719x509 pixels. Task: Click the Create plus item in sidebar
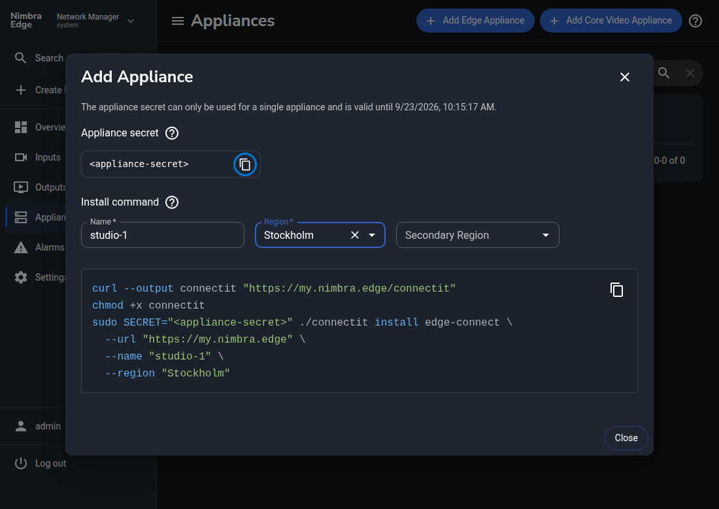[x=39, y=90]
